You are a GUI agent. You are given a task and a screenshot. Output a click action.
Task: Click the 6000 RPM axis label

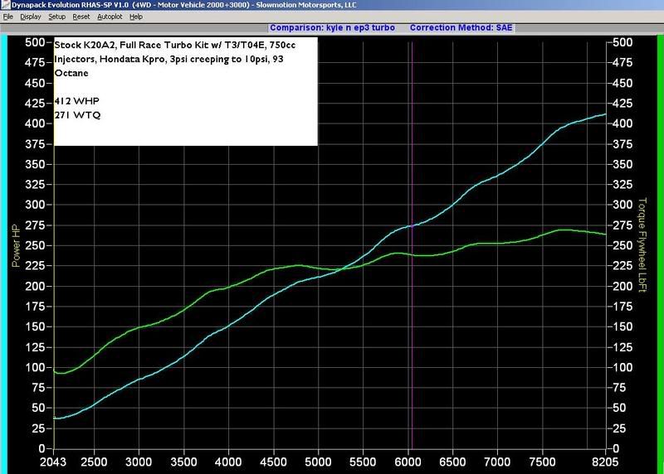pyautogui.click(x=407, y=458)
